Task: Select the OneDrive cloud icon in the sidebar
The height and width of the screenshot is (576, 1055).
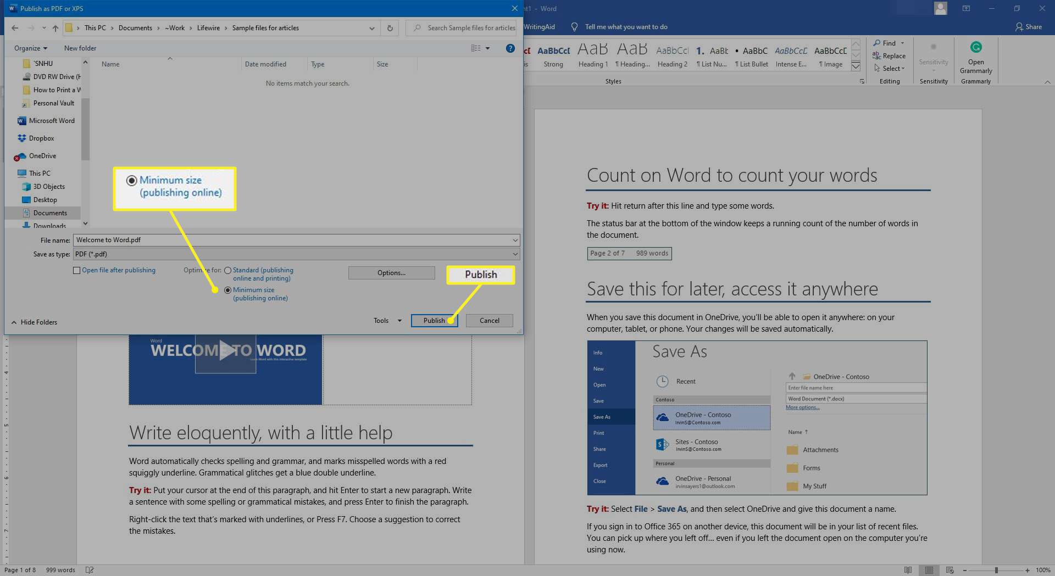Action: (21, 156)
